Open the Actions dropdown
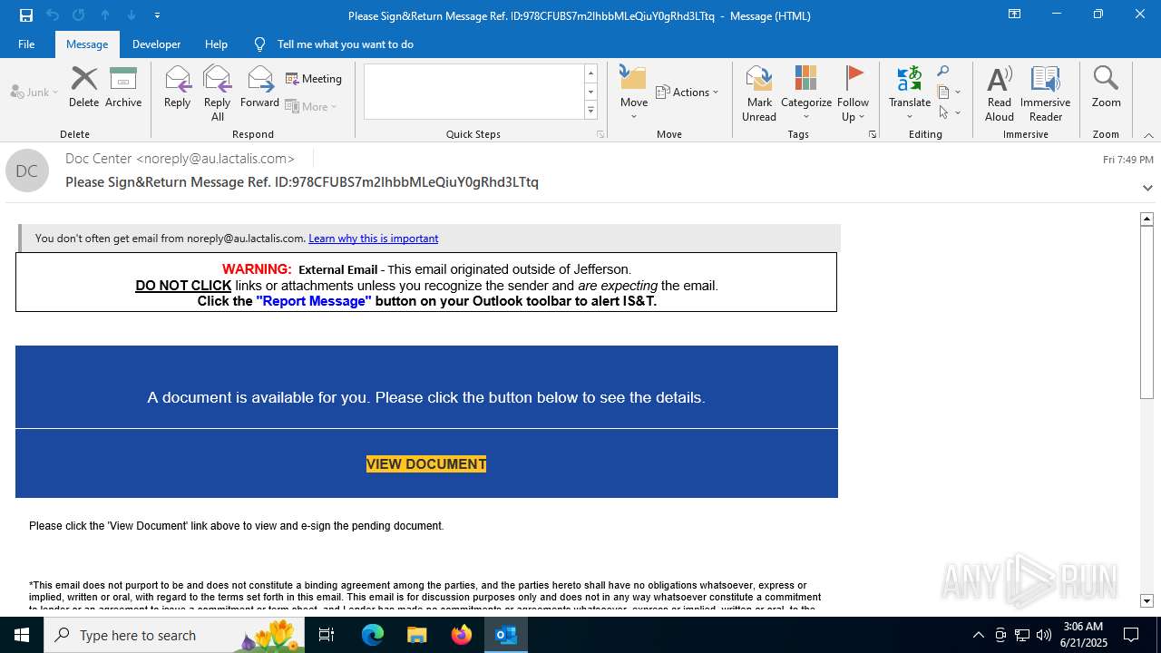Viewport: 1161px width, 653px height. [687, 92]
